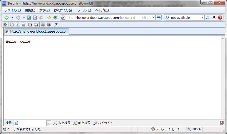
Task: Open the gear settings icon in second toolbar
Action: (5, 25)
